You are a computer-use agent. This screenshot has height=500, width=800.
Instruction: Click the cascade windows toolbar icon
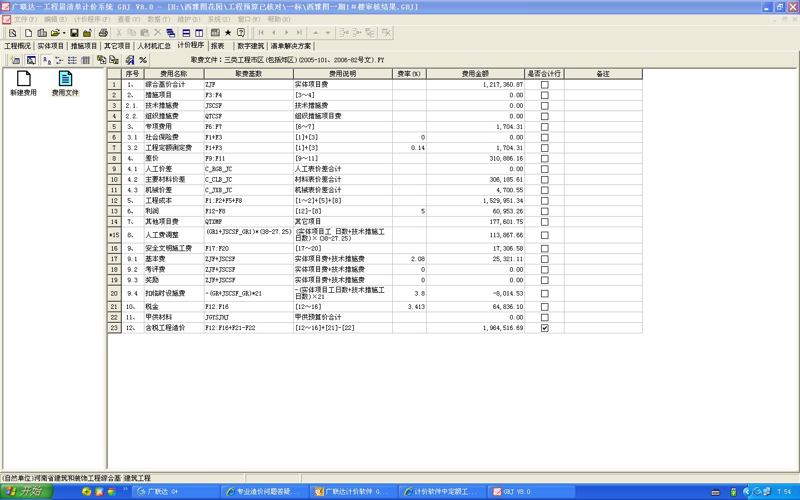[171, 33]
